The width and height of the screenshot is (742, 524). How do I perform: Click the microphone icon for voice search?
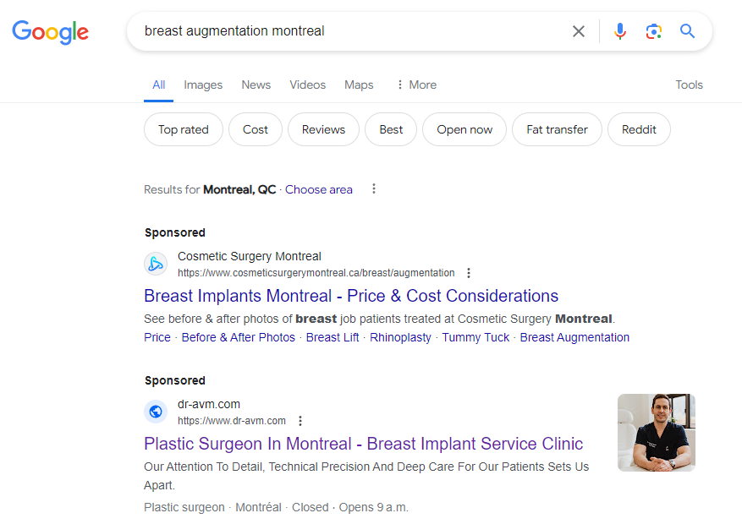click(620, 31)
